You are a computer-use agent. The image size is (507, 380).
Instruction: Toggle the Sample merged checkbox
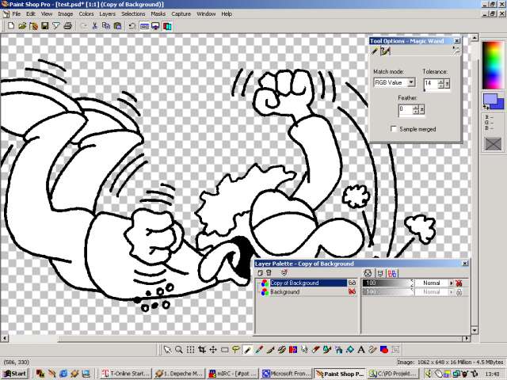[x=394, y=128]
